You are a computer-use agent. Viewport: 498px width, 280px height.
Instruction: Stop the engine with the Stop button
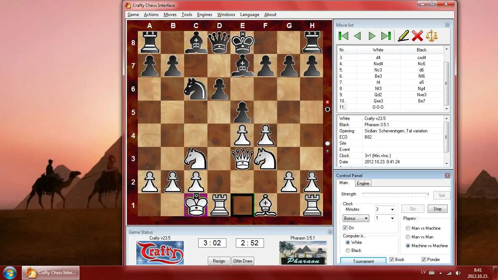pyautogui.click(x=437, y=209)
